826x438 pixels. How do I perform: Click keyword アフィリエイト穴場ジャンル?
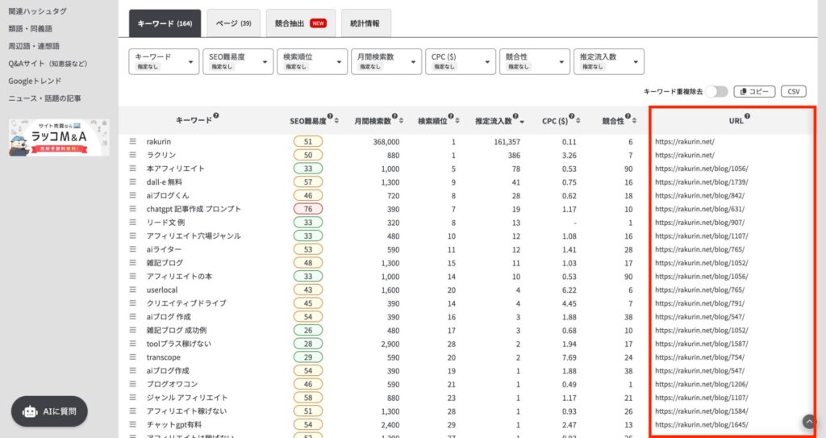point(194,236)
